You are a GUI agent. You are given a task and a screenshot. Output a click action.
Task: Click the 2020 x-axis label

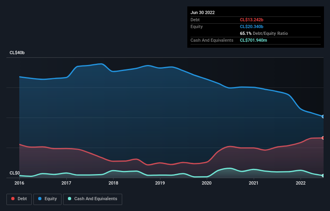point(207,183)
